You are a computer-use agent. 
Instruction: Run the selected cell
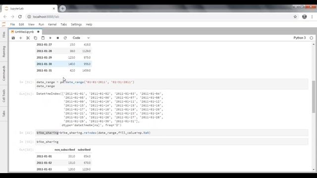pyautogui.click(x=51, y=38)
